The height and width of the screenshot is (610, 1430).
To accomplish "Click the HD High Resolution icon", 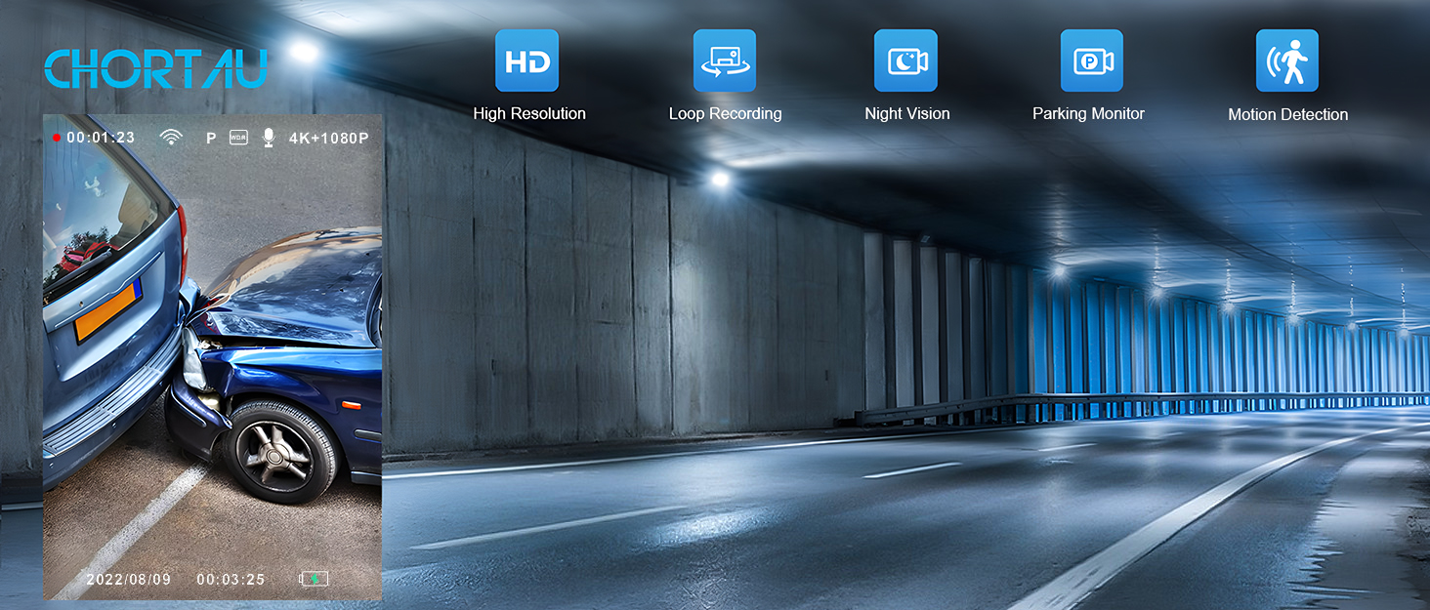I will point(526,61).
